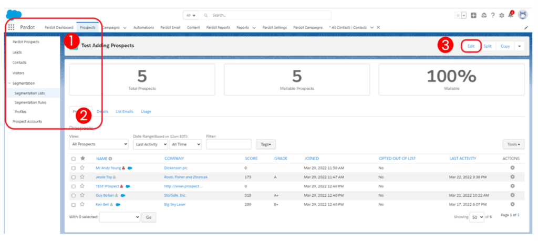Close the All Contacts tab with X
Screen dimensions: 538x241
tap(378, 27)
